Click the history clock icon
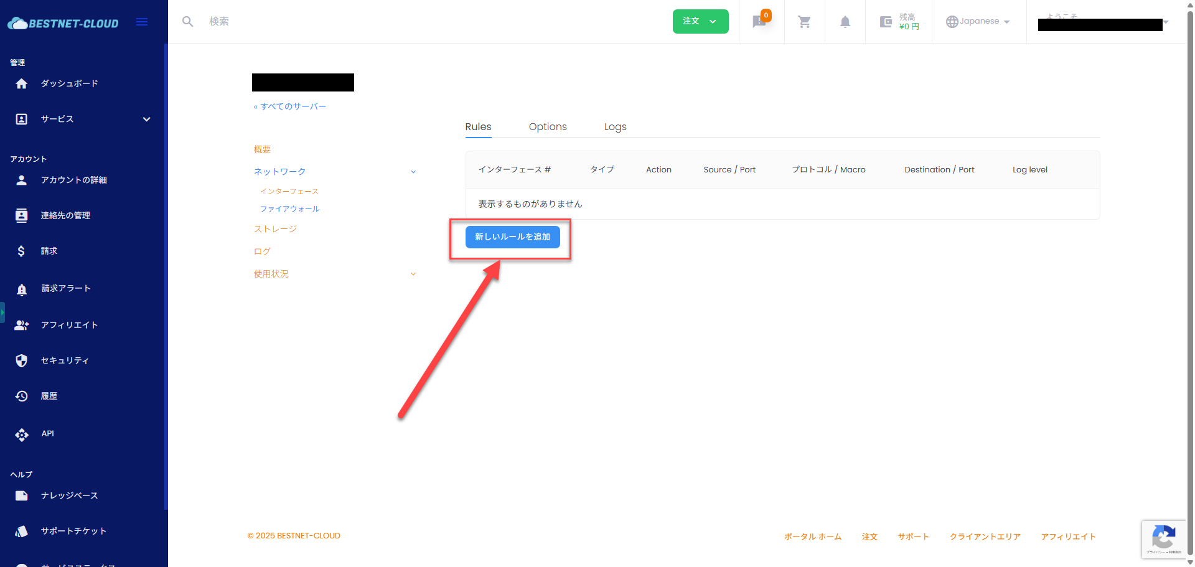The image size is (1195, 567). [22, 396]
